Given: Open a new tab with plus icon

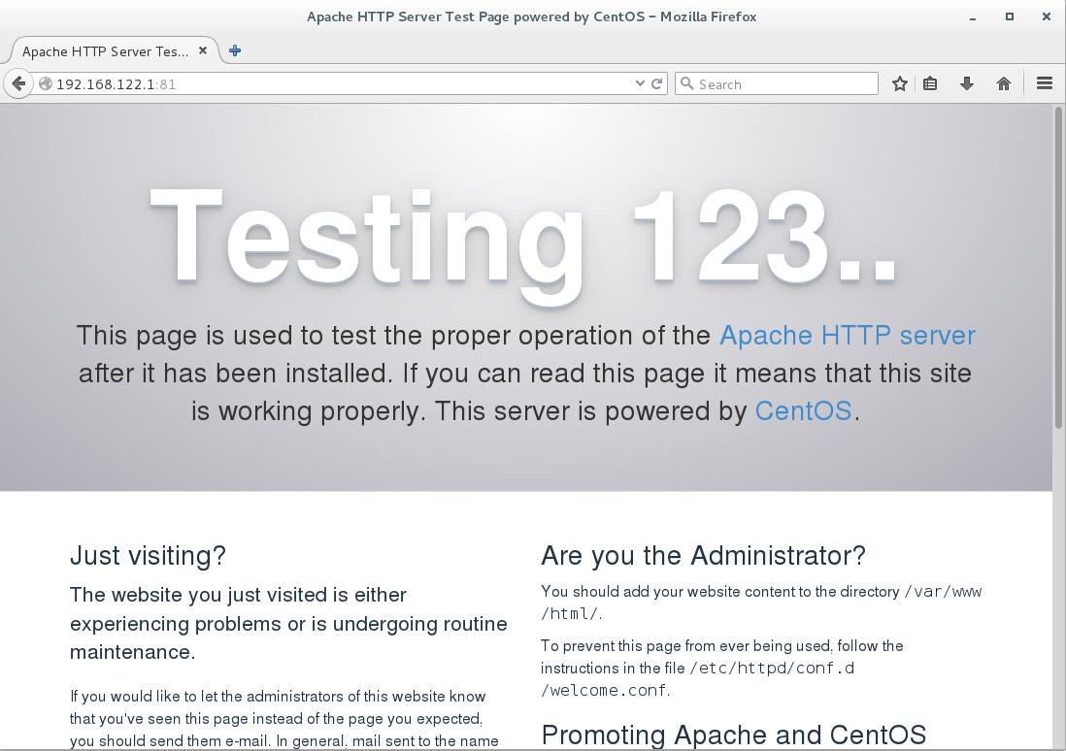Looking at the screenshot, I should [x=235, y=50].
